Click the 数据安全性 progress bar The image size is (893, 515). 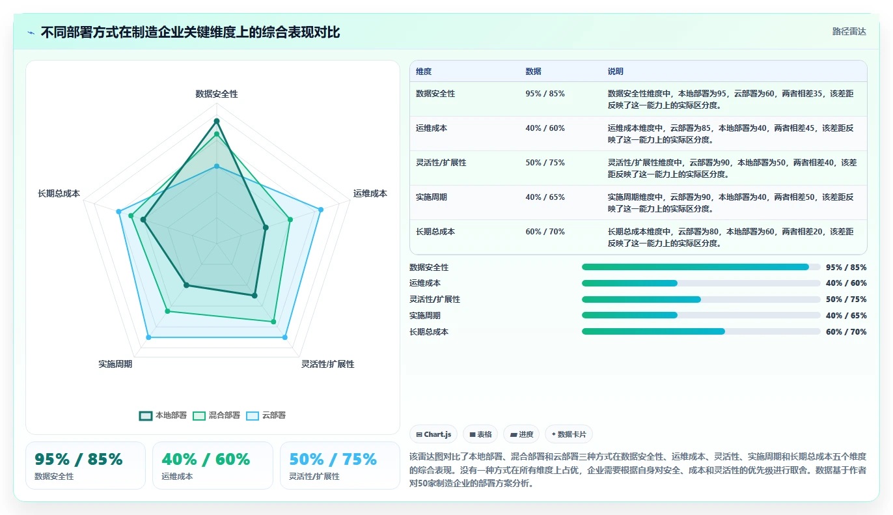[701, 267]
